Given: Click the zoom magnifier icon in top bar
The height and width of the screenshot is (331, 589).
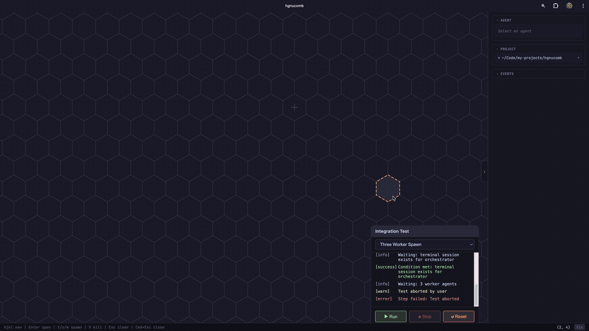Looking at the screenshot, I should coord(543,6).
